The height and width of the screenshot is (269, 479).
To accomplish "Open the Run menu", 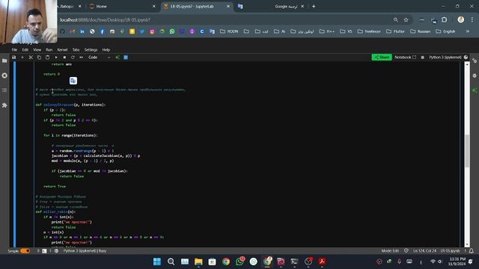I will click(x=49, y=50).
